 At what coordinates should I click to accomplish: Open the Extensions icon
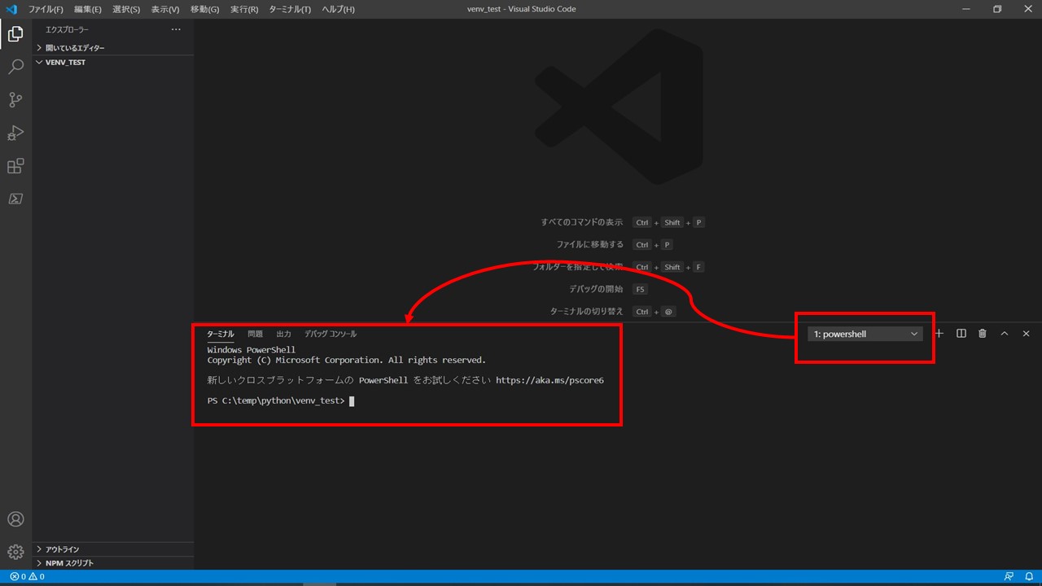[15, 166]
